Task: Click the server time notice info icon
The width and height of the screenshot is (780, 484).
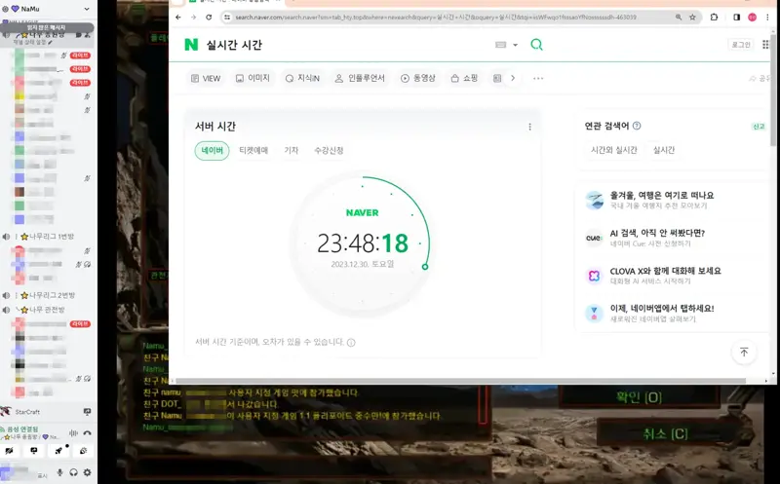Action: (351, 343)
